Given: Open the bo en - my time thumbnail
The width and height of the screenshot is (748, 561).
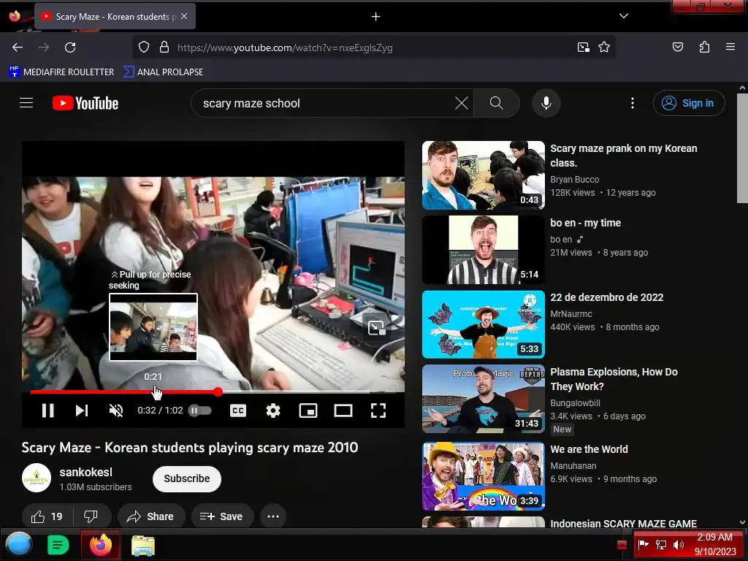Looking at the screenshot, I should point(484,250).
